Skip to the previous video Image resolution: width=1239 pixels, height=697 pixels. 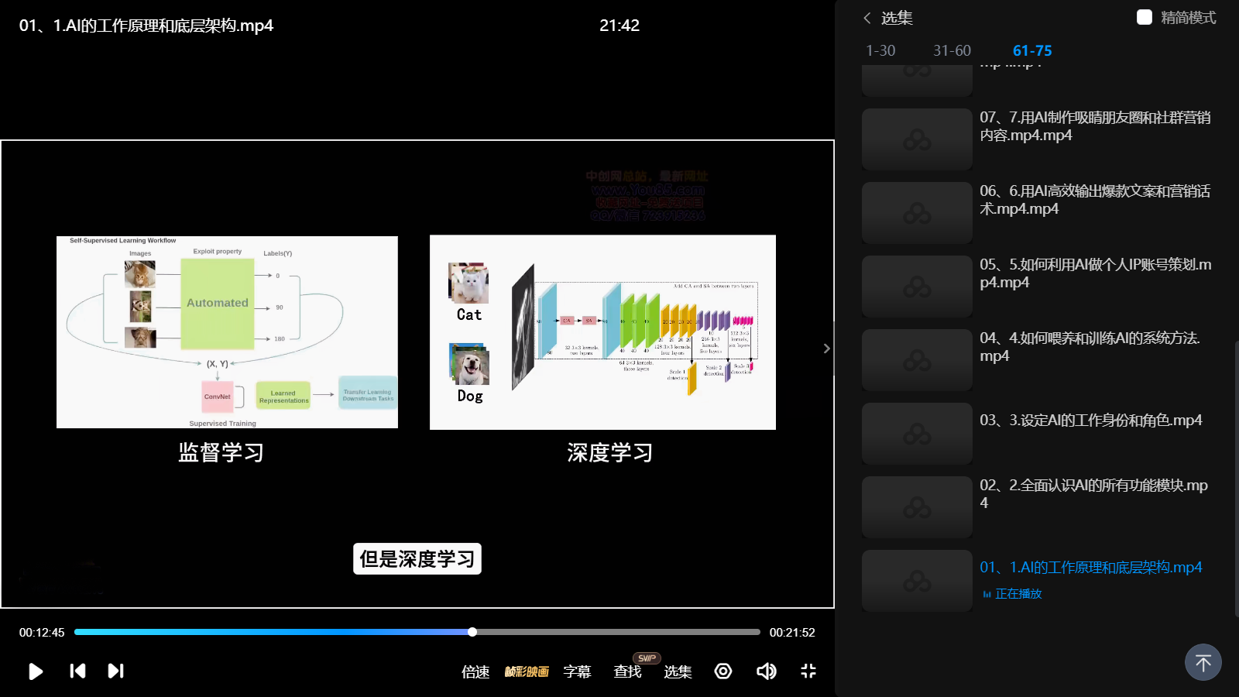[77, 671]
